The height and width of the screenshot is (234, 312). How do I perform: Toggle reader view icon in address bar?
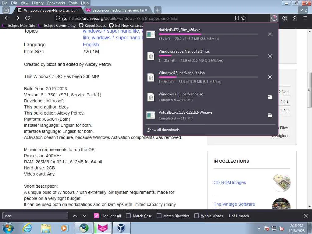pos(237,18)
